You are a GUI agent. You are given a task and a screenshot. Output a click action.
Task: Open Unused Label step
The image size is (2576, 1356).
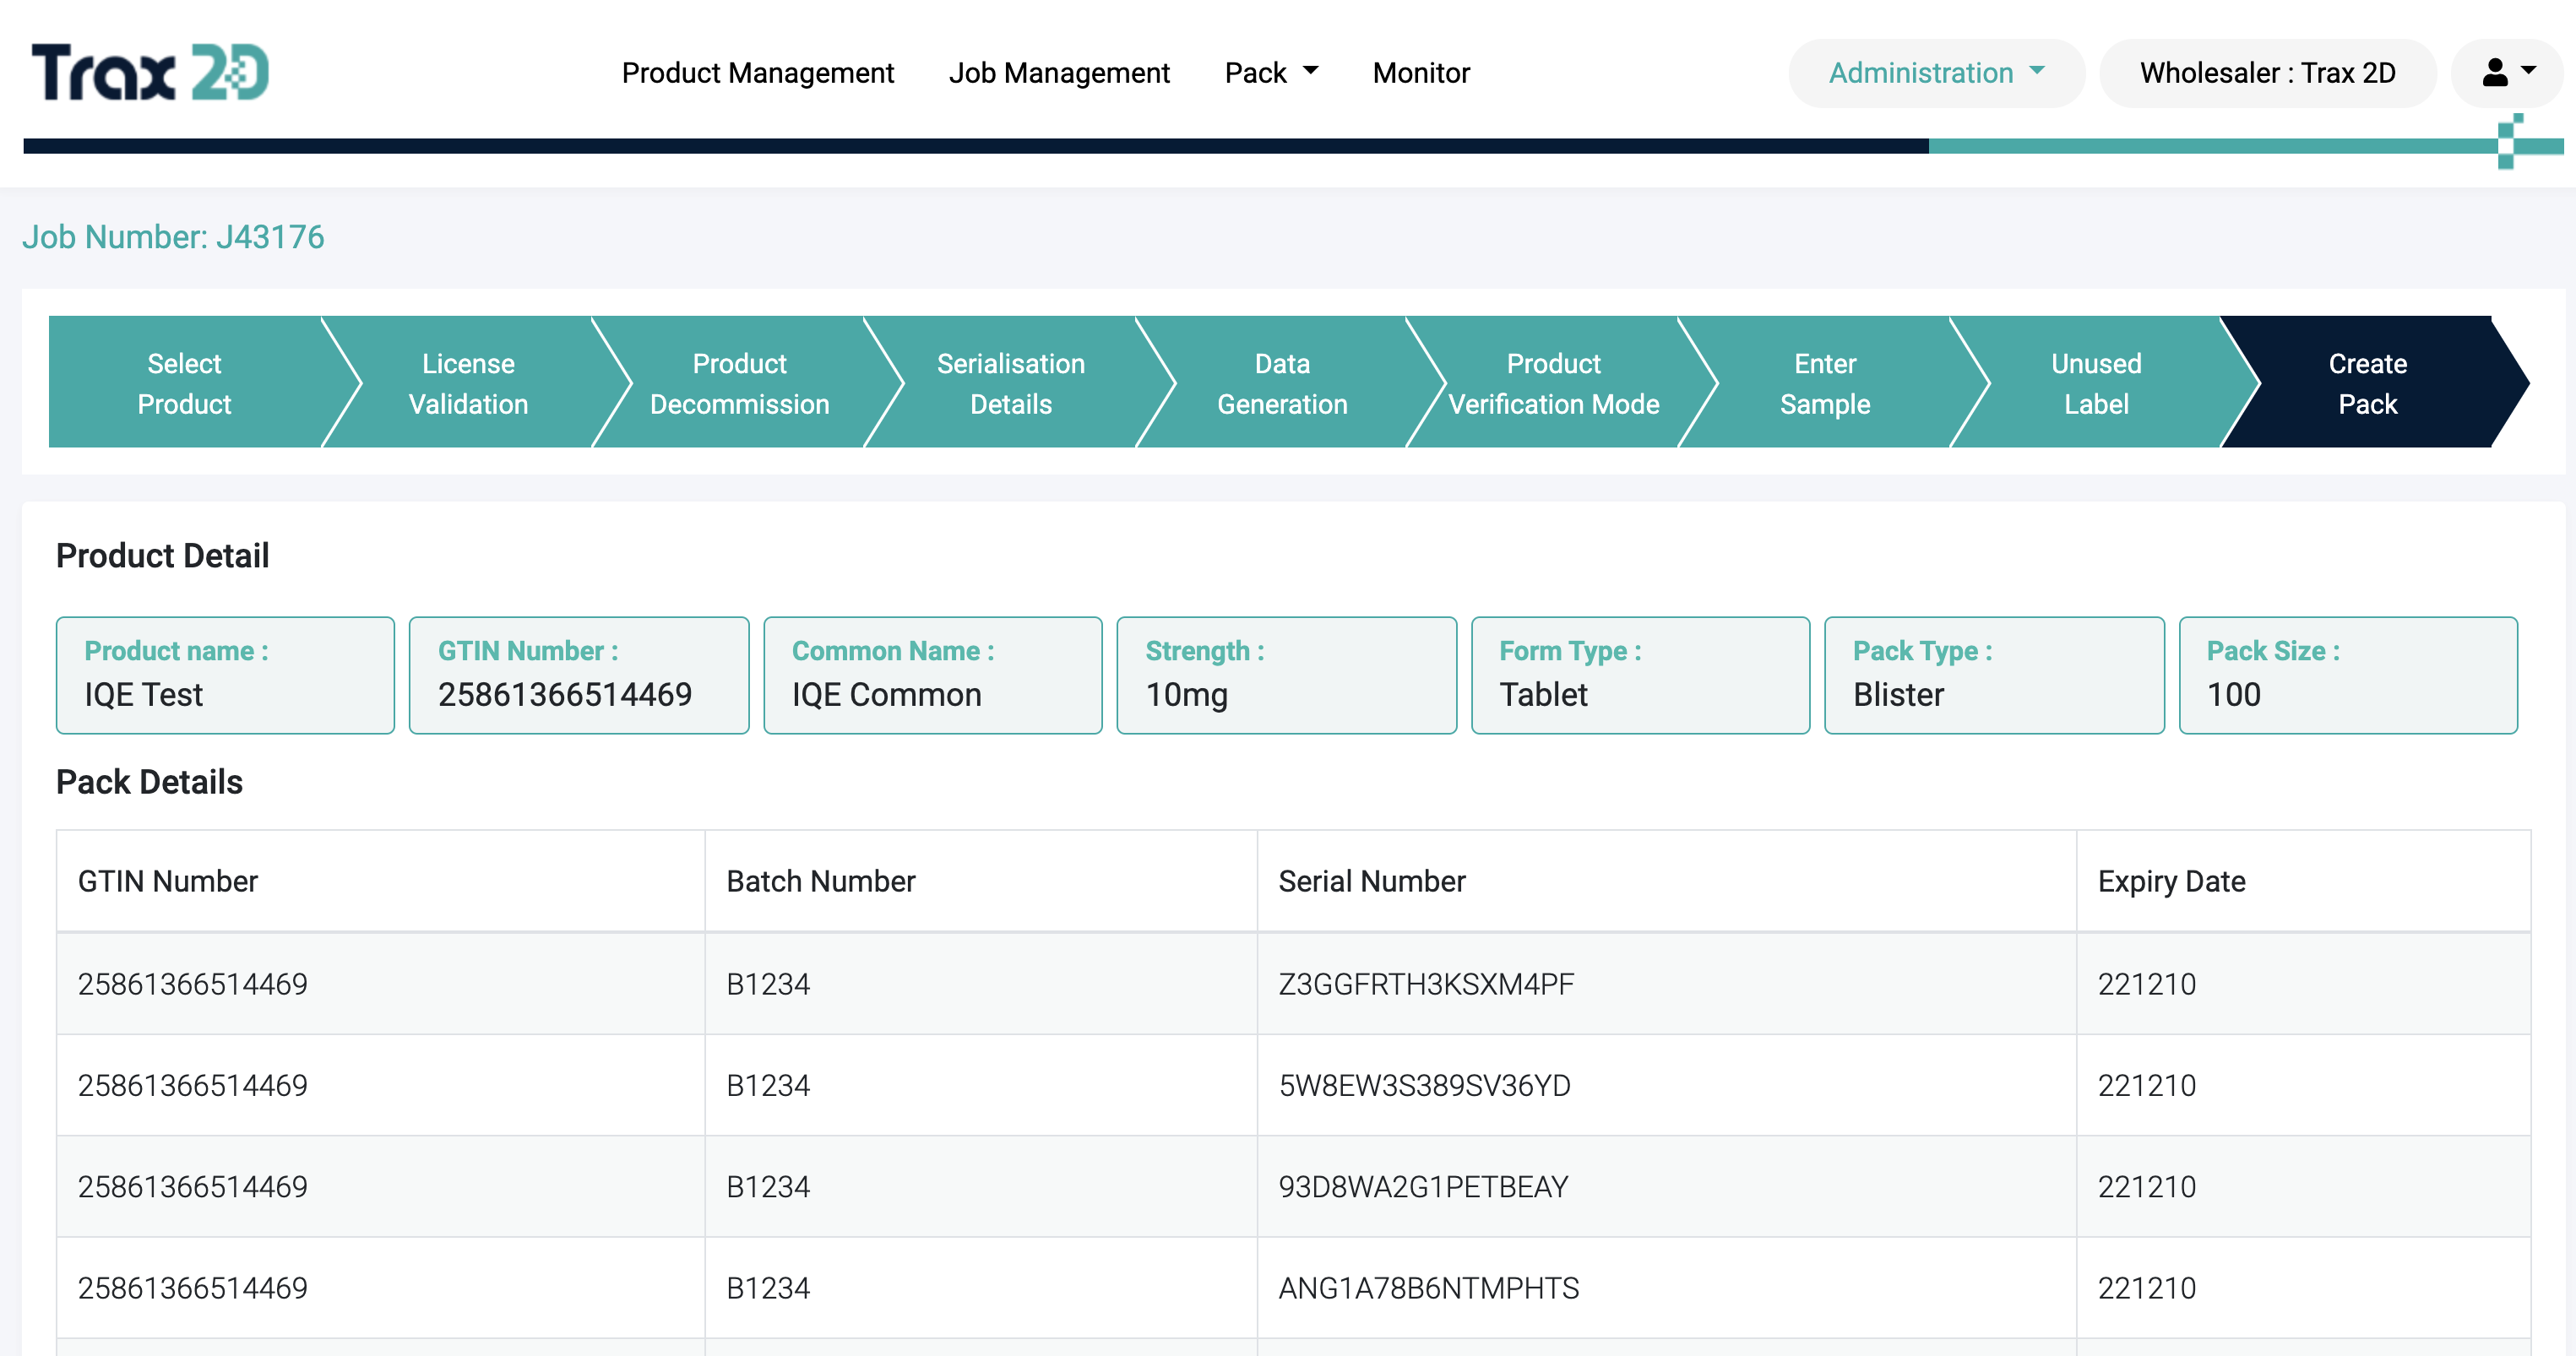[x=2096, y=383]
